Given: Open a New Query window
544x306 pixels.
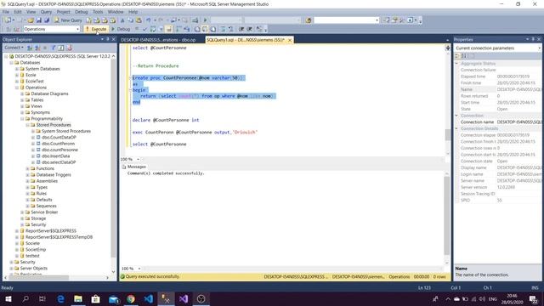Looking at the screenshot, I should click(x=68, y=20).
